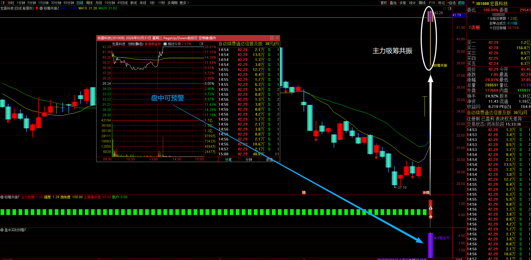Click the 2连板 tag
Screen dimensions: 531x260
point(474,28)
